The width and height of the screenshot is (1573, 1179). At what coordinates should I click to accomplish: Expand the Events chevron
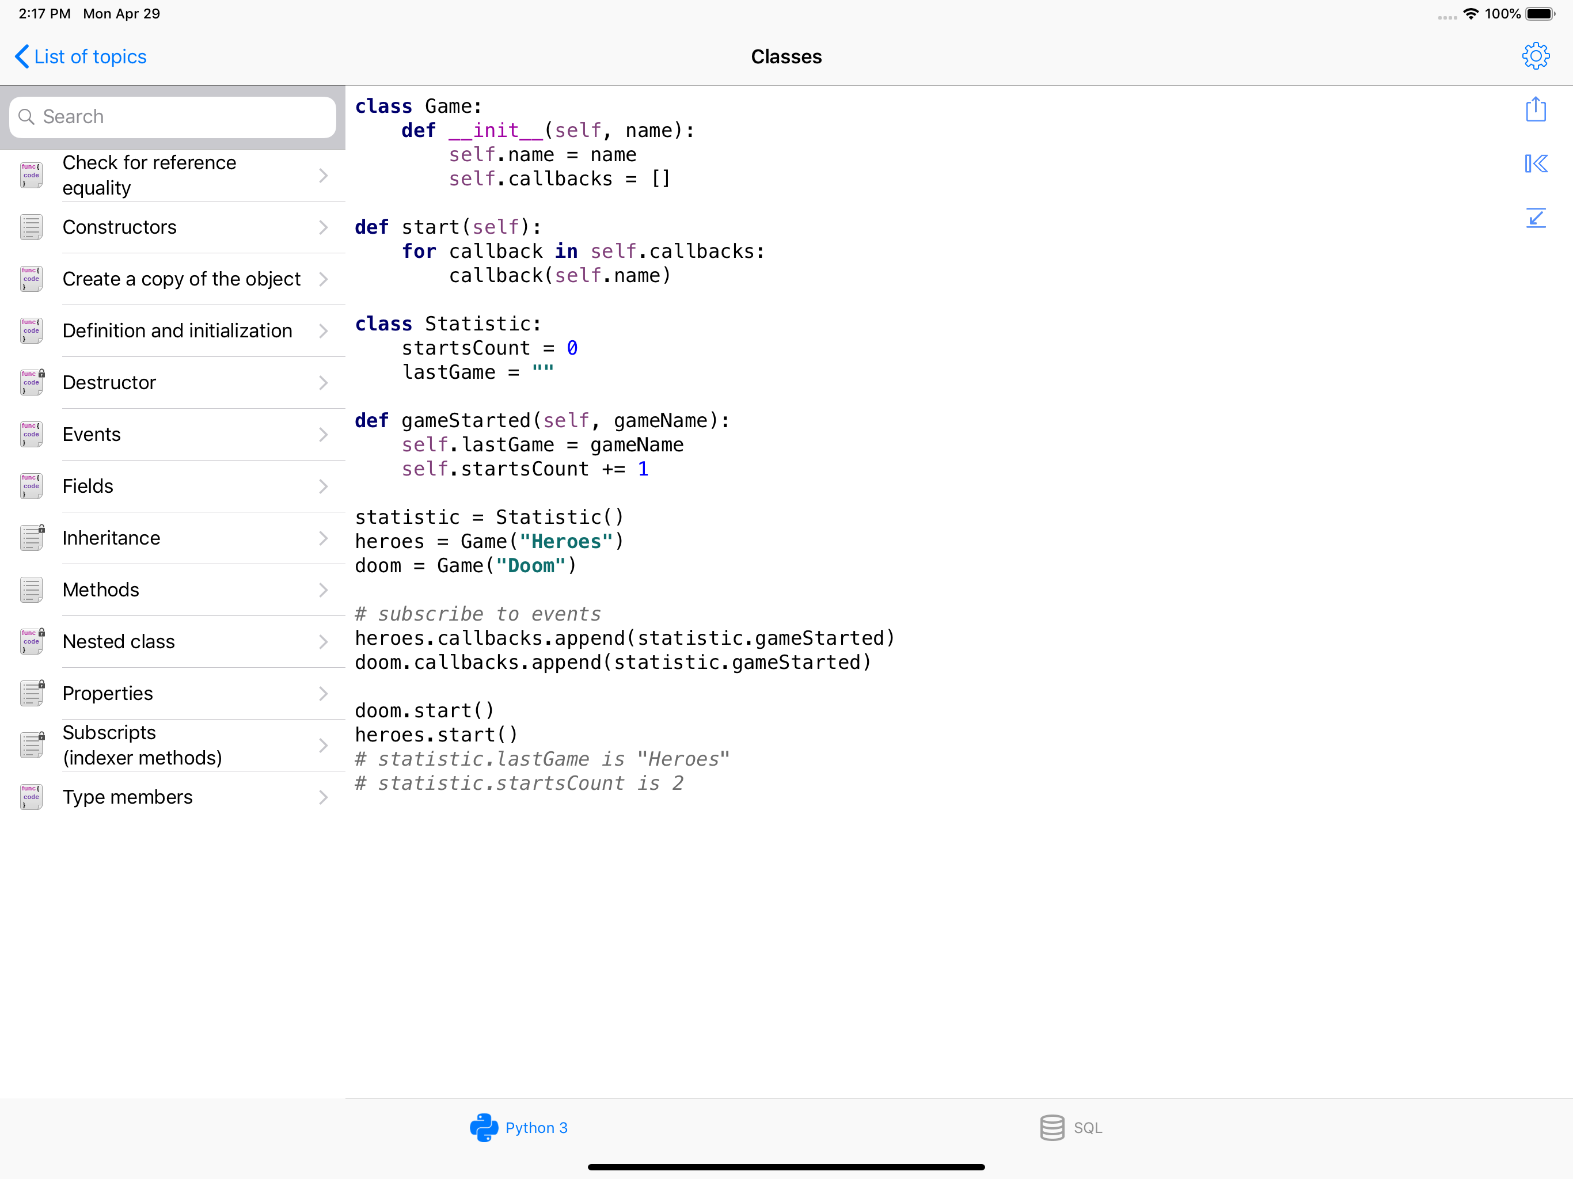324,435
